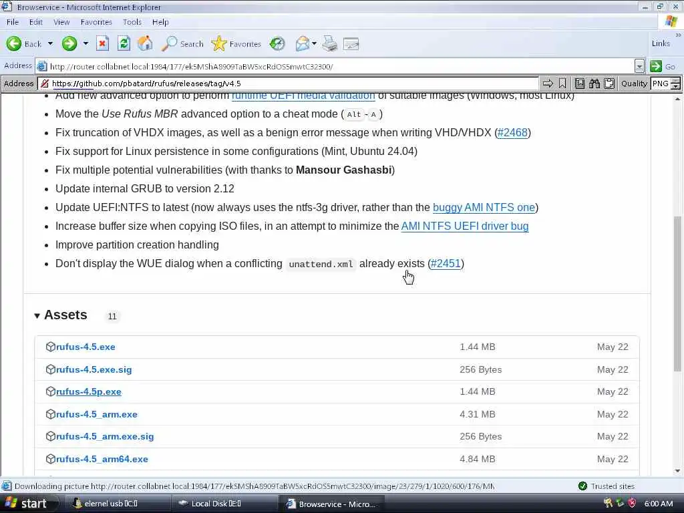
Task: Open the History icon in toolbar
Action: (x=277, y=43)
